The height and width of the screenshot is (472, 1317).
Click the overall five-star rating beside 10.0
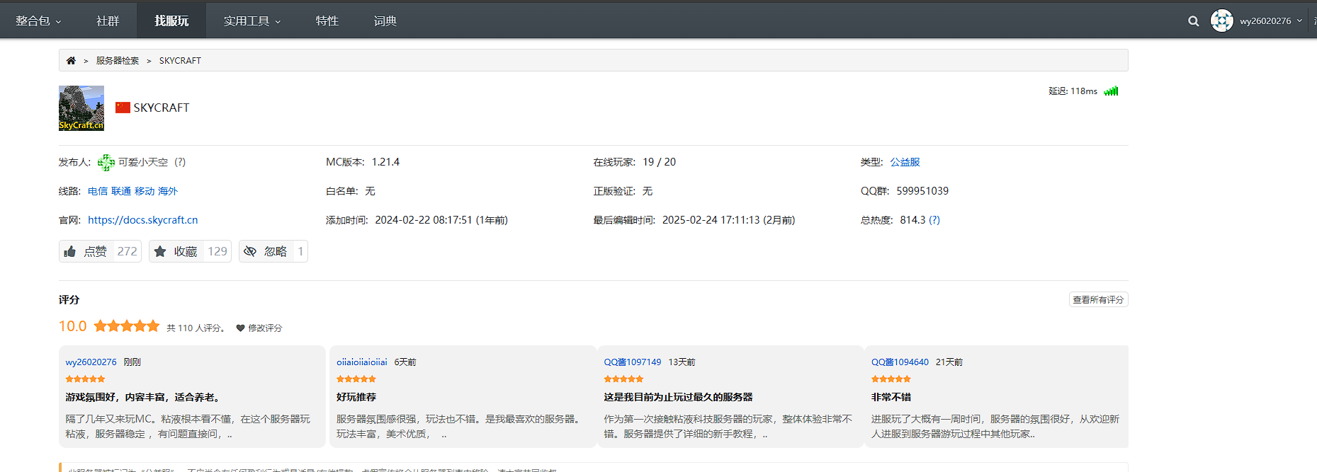pyautogui.click(x=127, y=326)
